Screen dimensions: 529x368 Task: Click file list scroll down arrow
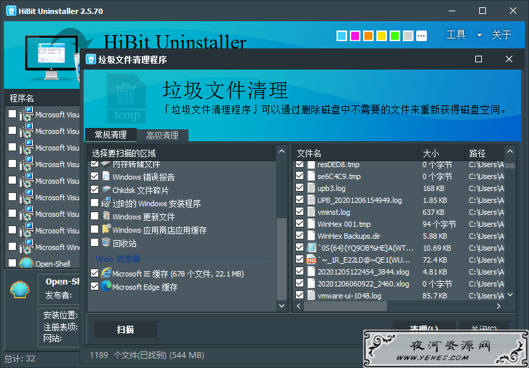(x=510, y=295)
